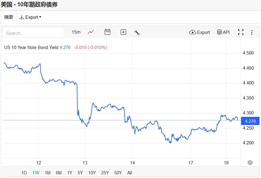Open chart settings gear icon
The width and height of the screenshot is (261, 178).
click(250, 163)
